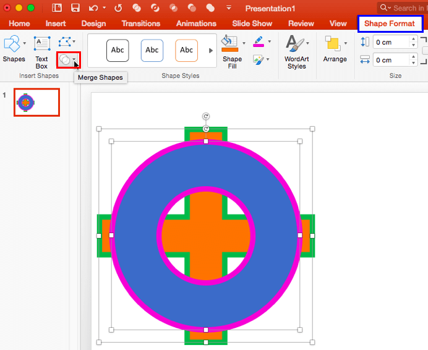Screen dimensions: 428x350
Task: Open the Insert tab
Action: [56, 23]
